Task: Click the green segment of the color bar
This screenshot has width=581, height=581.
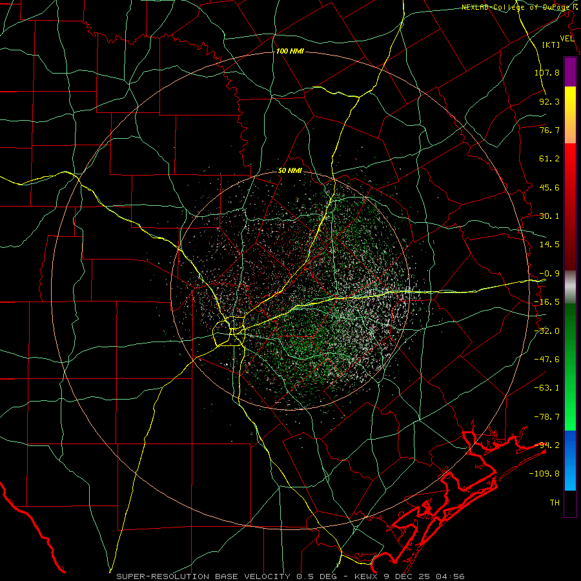Action: pos(570,367)
